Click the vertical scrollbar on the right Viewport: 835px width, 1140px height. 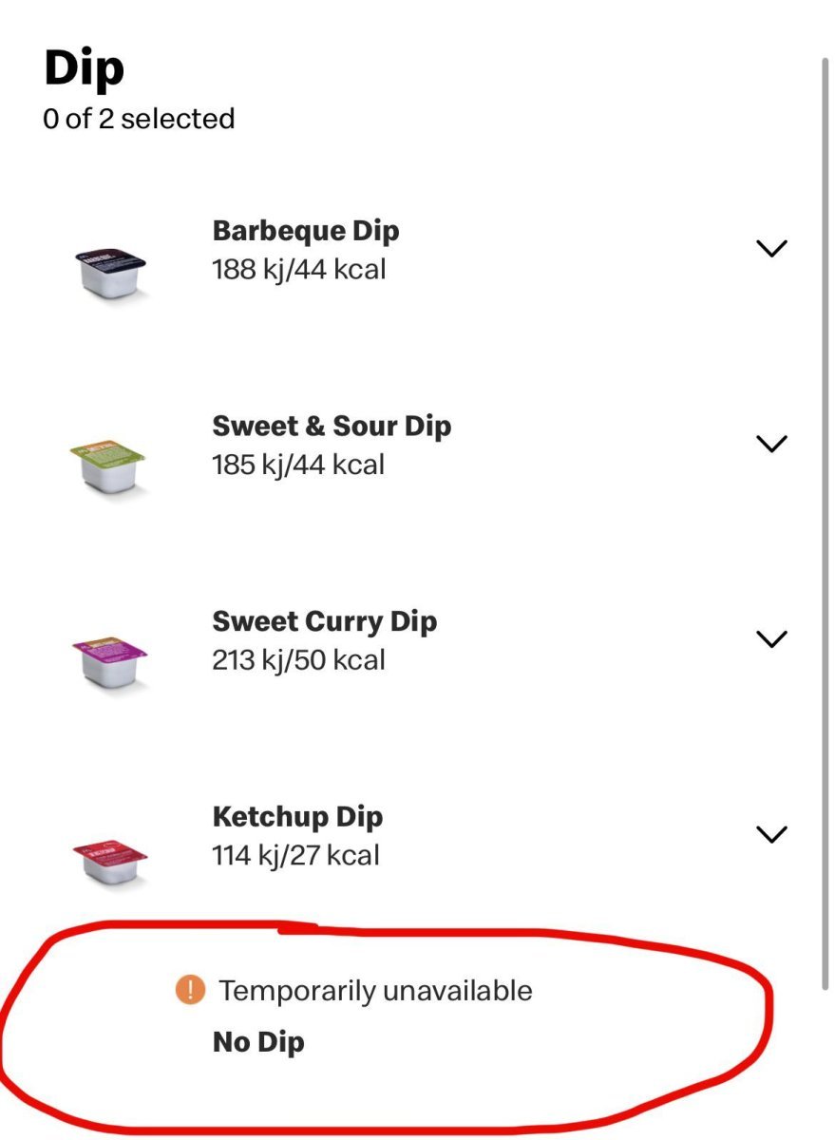tap(825, 522)
